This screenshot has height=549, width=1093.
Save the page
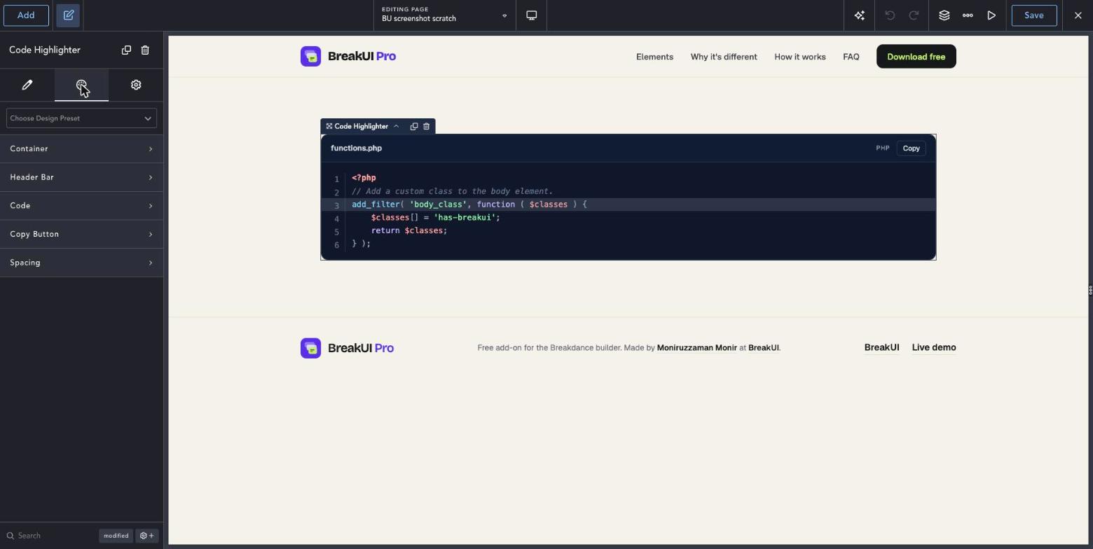coord(1033,15)
